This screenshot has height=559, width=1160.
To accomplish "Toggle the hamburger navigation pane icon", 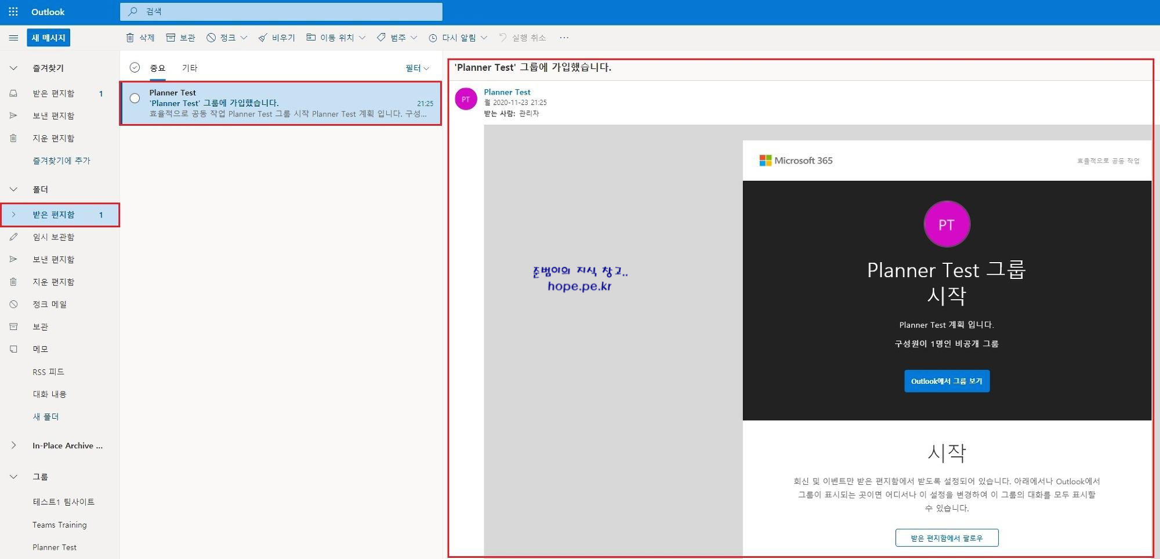I will point(13,38).
